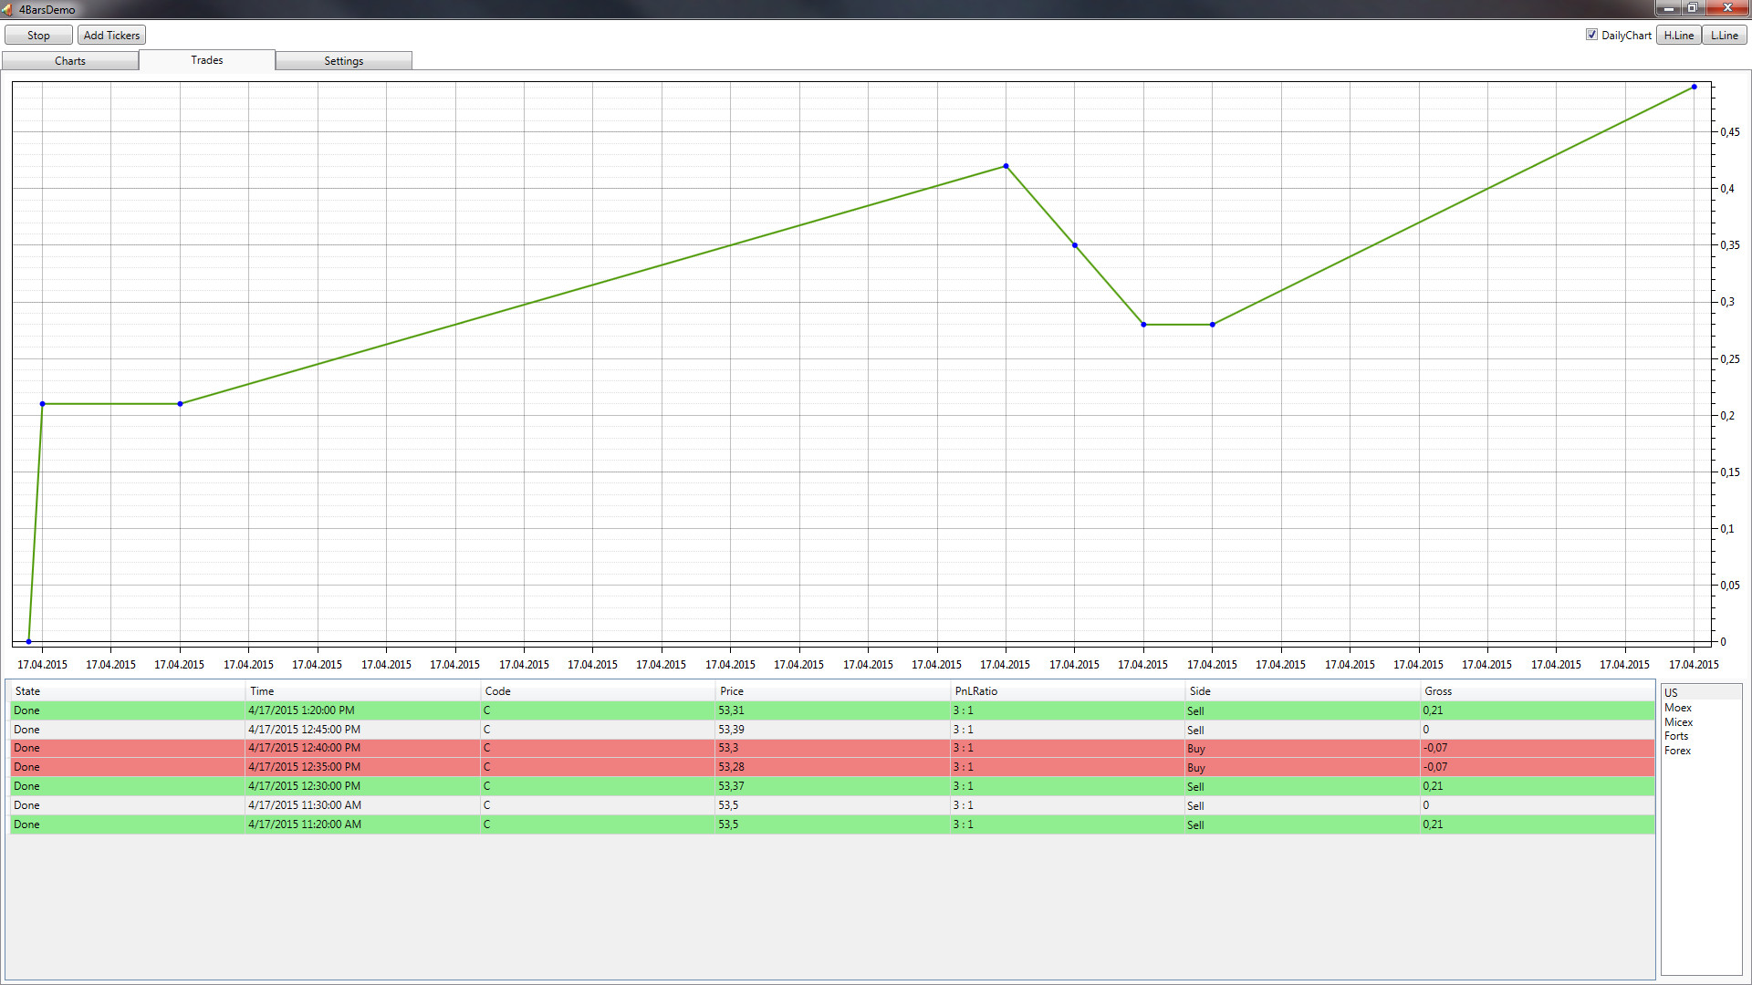Sort trades by Time column header

tap(262, 691)
